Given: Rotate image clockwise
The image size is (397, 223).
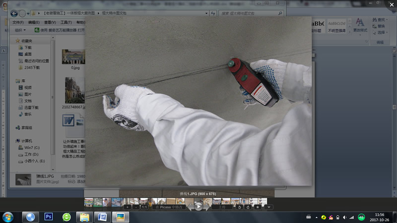Looking at the screenshot, I should coord(248,207).
